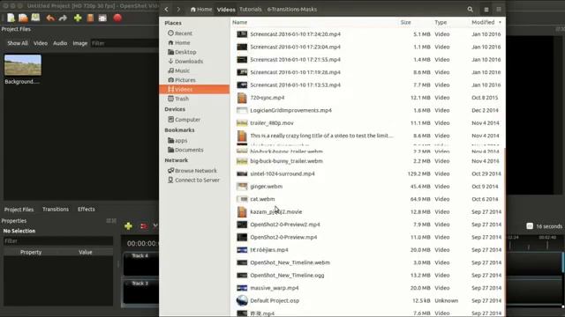The width and height of the screenshot is (565, 317).
Task: Click green plus Import Files icon
Action: 78,18
